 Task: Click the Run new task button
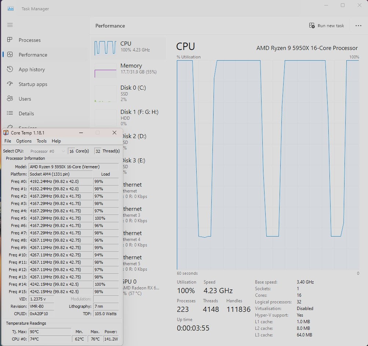point(327,26)
